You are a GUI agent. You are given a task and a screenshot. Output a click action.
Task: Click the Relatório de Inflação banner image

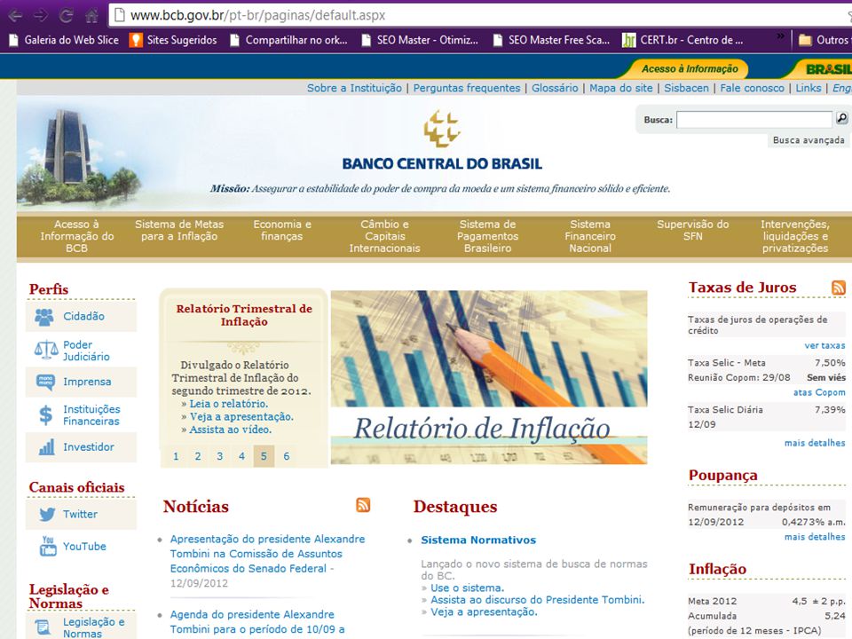tap(489, 378)
